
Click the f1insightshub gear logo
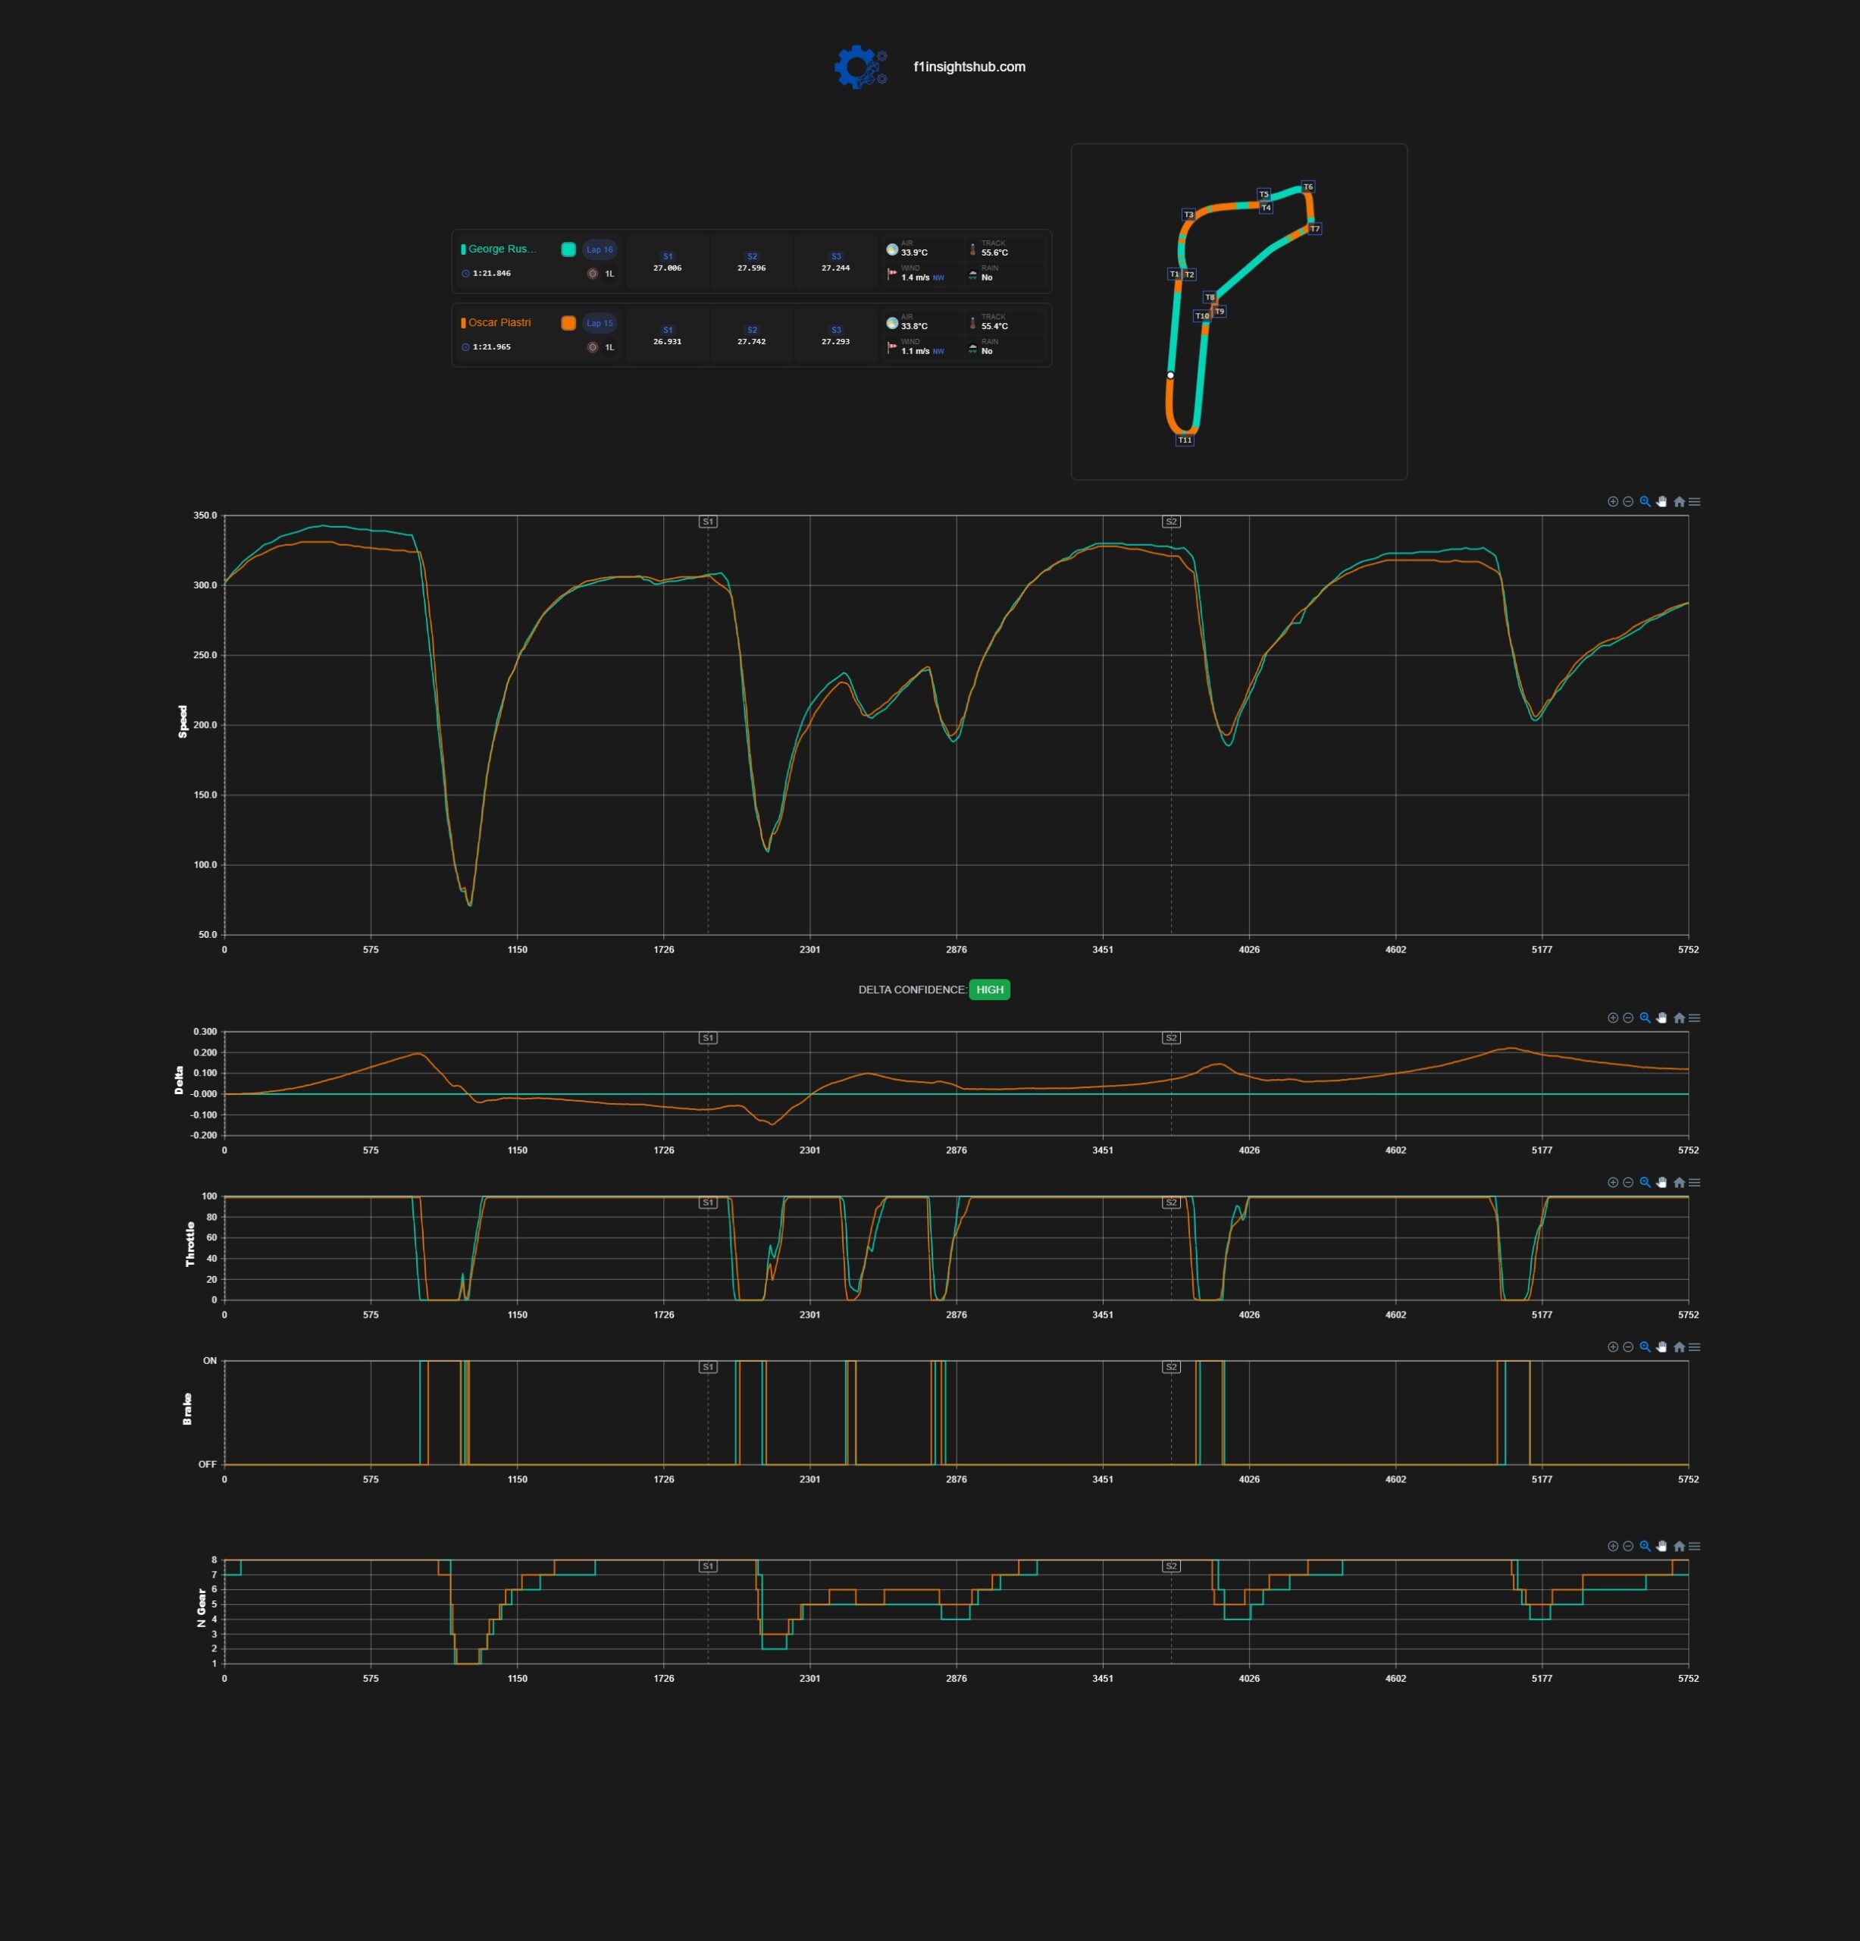860,67
